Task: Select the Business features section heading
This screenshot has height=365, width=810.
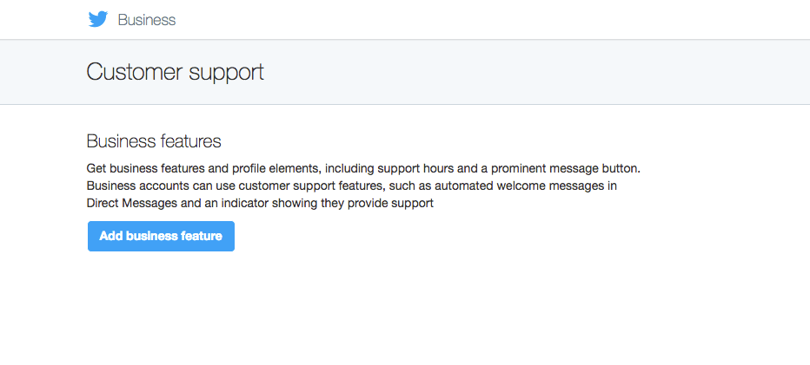Action: 154,140
